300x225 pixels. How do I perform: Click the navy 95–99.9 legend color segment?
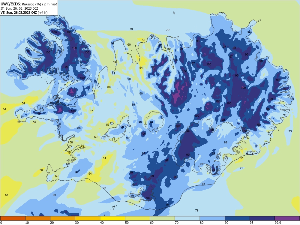[262, 218]
